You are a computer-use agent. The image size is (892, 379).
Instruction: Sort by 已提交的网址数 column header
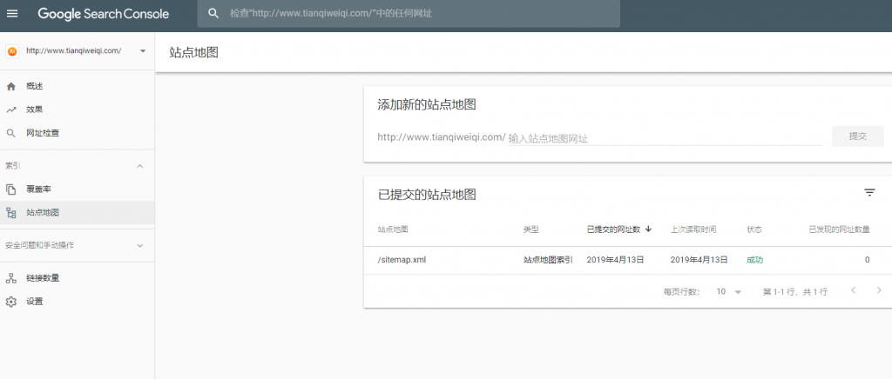613,229
